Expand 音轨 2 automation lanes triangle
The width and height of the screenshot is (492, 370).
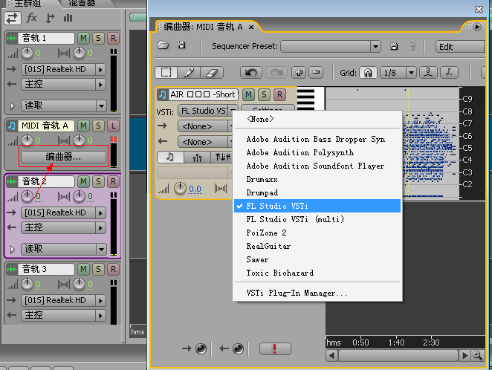(12, 250)
